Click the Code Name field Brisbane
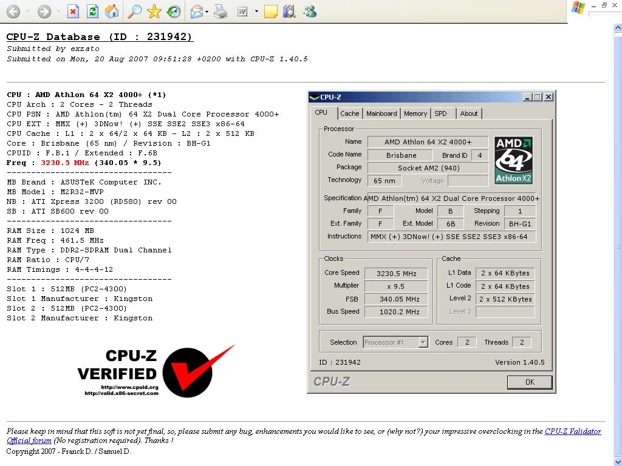622x466 pixels. click(x=400, y=155)
